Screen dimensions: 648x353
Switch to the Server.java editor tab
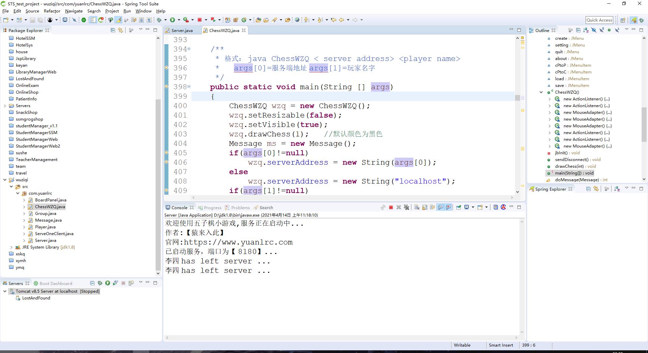(x=182, y=30)
